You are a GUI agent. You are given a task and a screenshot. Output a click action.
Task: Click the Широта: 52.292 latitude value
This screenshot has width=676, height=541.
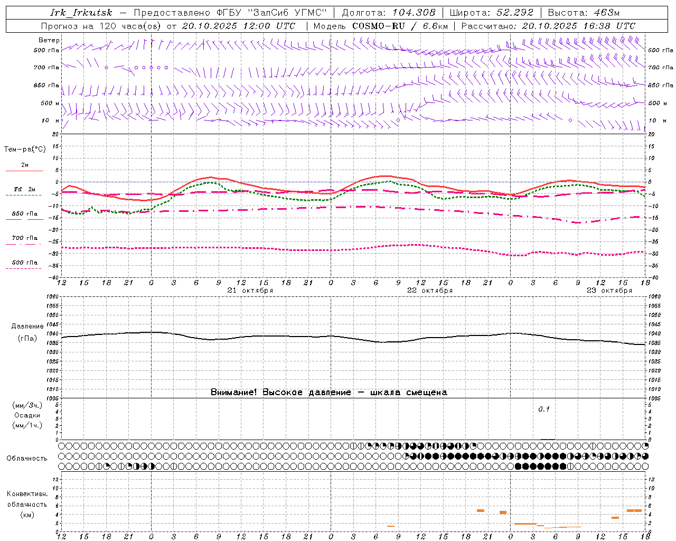click(x=492, y=13)
